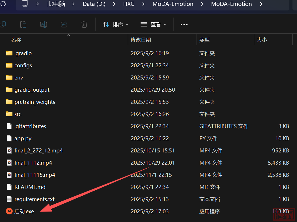Click the refresh icon in address bar

(3, 4)
